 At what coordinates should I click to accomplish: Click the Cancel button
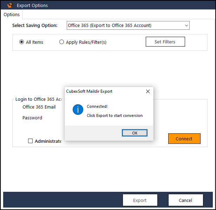[186, 200]
